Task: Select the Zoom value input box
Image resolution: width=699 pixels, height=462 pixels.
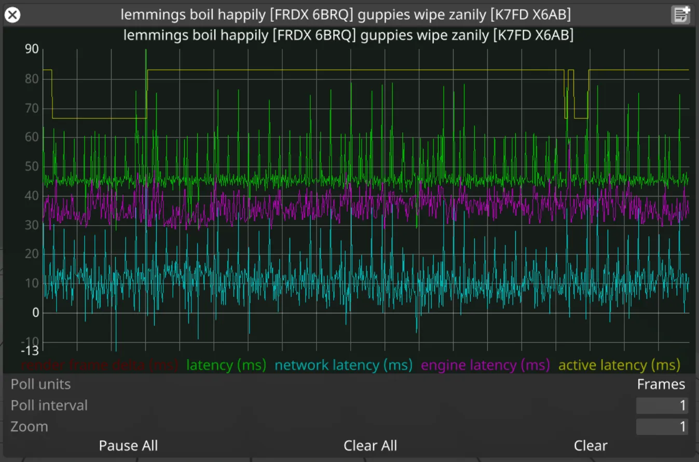Action: pos(662,427)
